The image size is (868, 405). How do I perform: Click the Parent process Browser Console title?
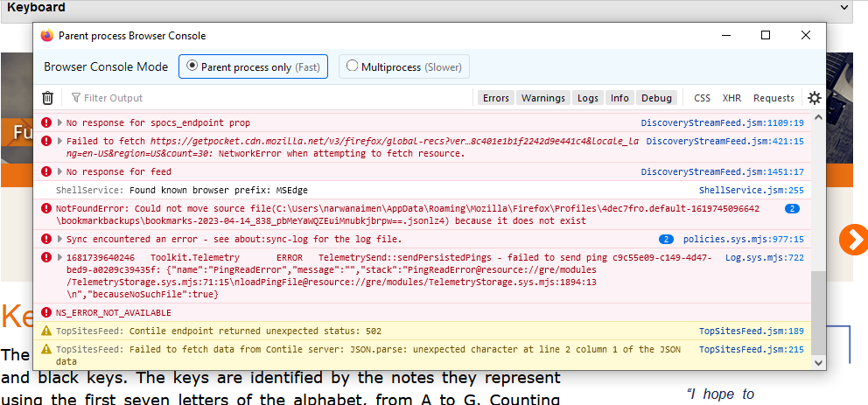[132, 36]
